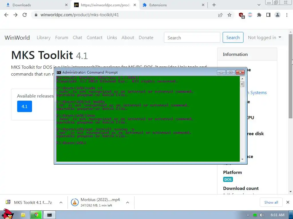Toggle the browser side panel icon
This screenshot has width=293, height=219.
[x=268, y=15]
